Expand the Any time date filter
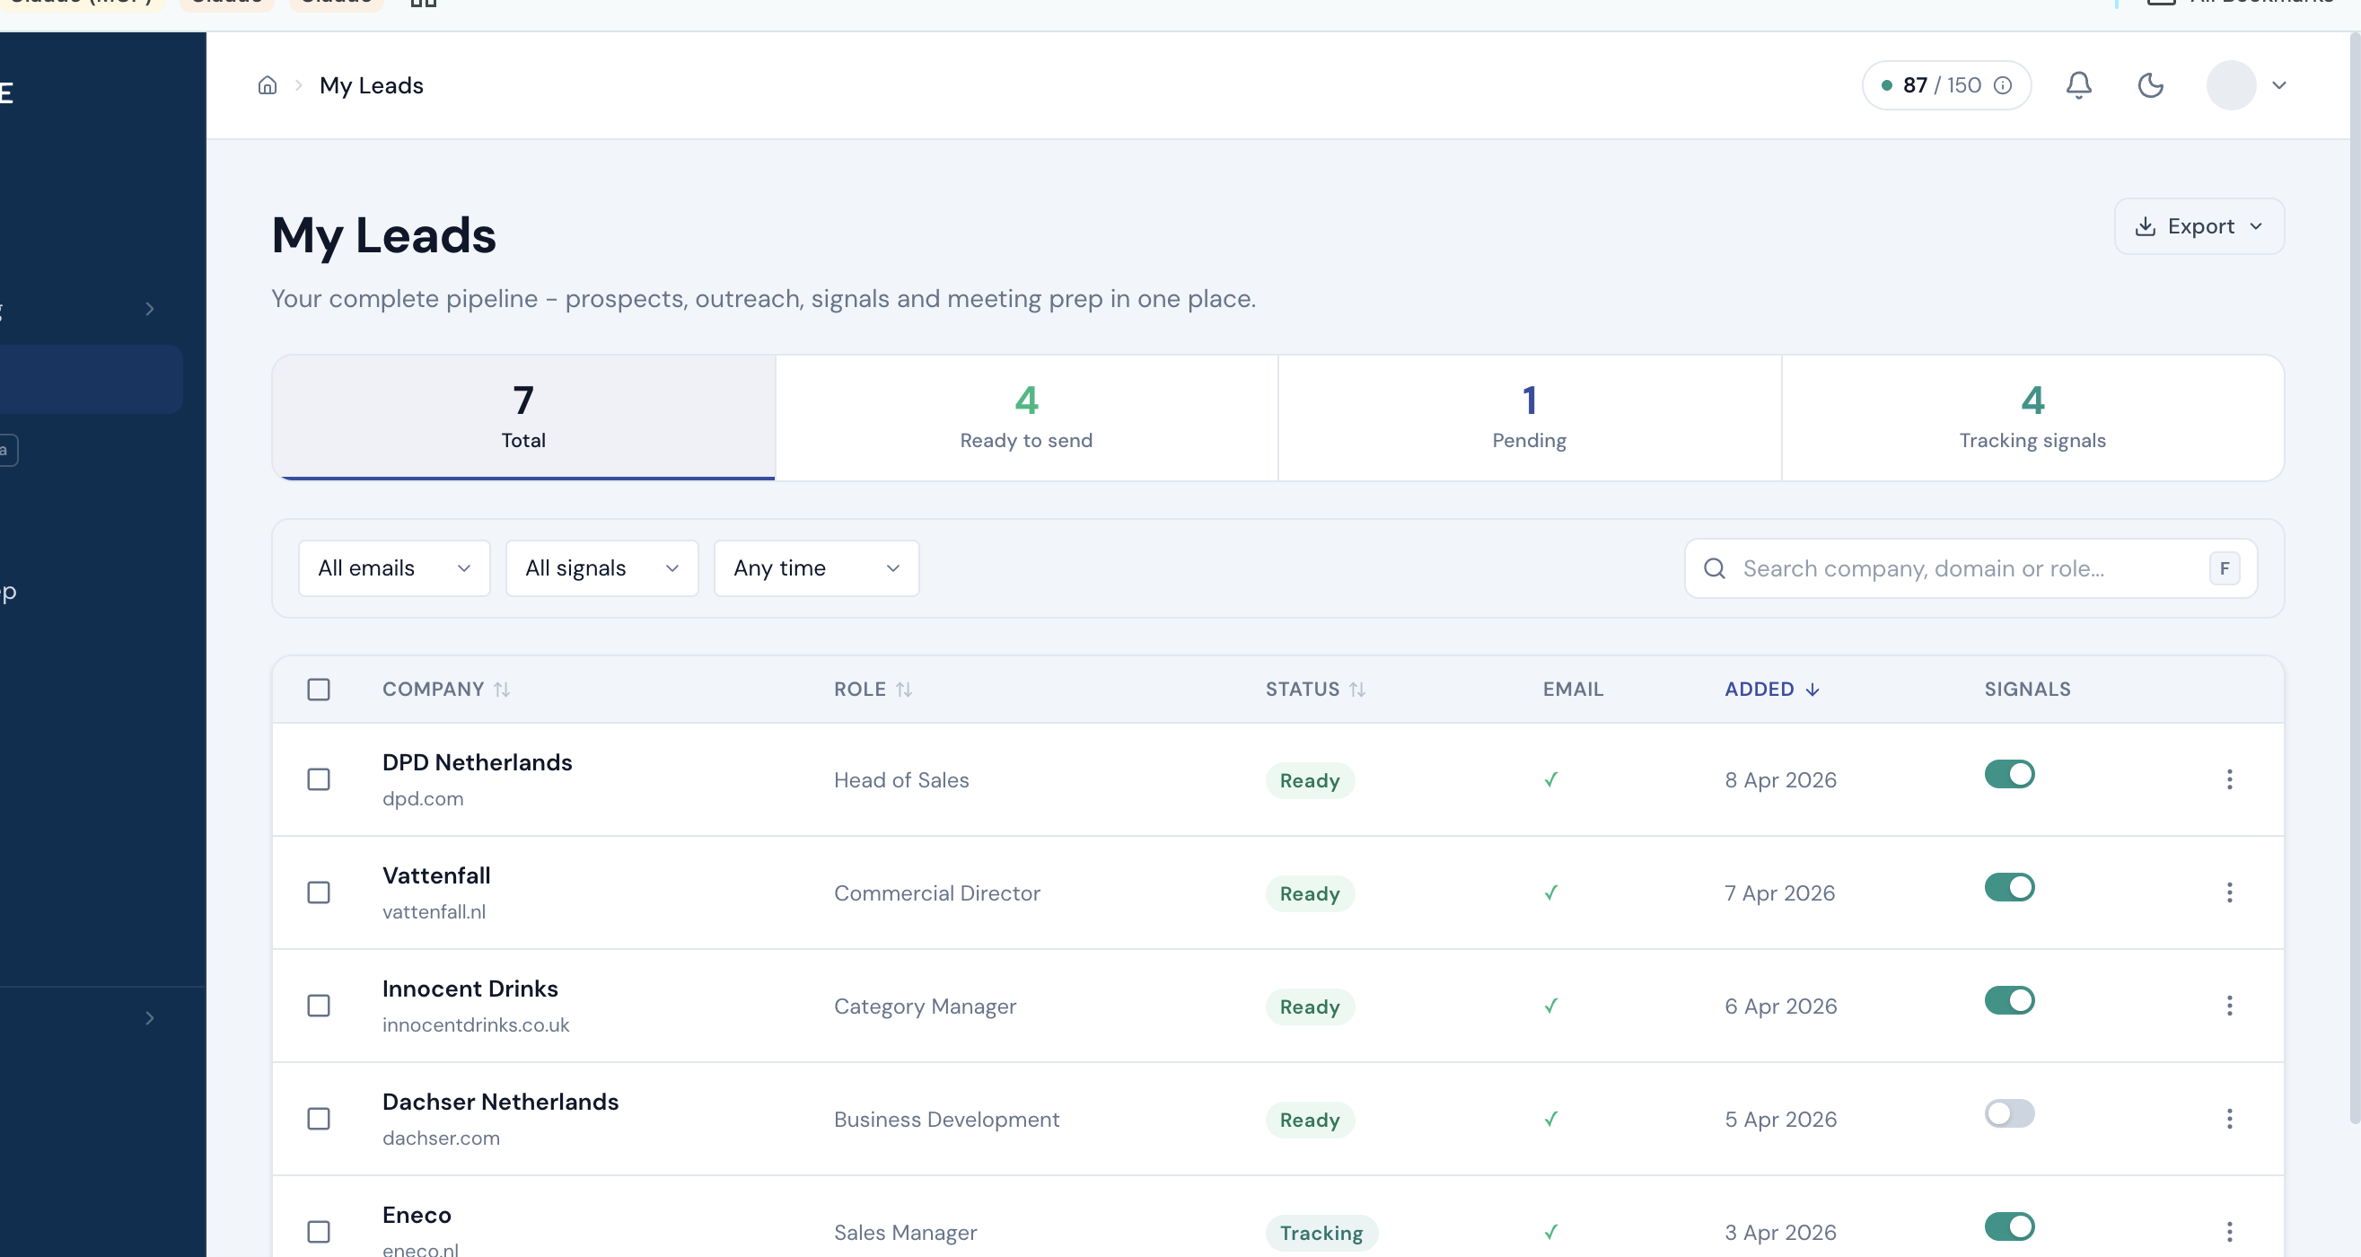2361x1257 pixels. pyautogui.click(x=815, y=567)
